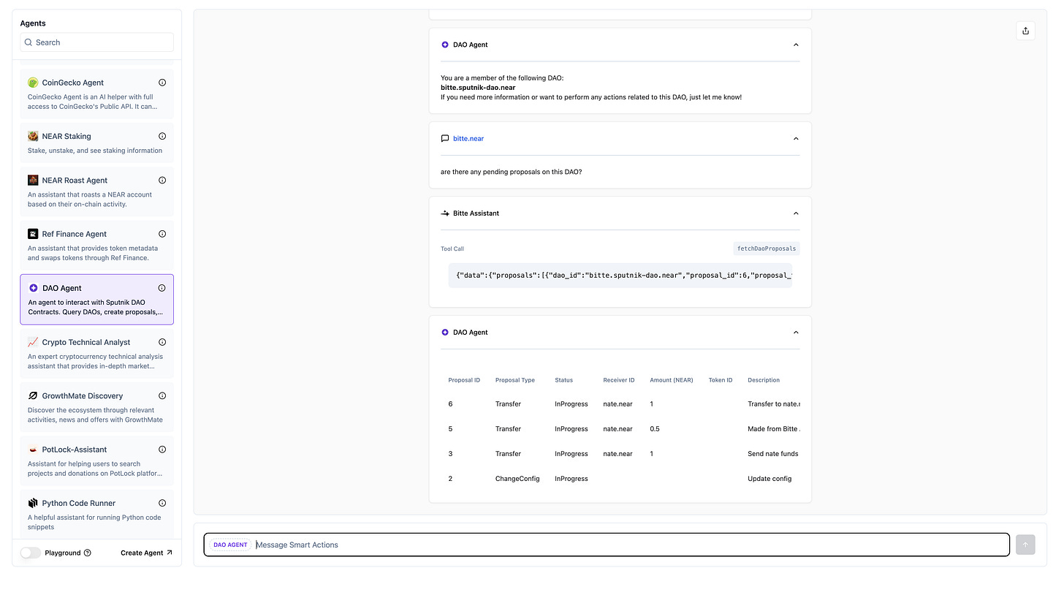Click the ChangeConfig proposal type cell
The image size is (1064, 595).
517,479
